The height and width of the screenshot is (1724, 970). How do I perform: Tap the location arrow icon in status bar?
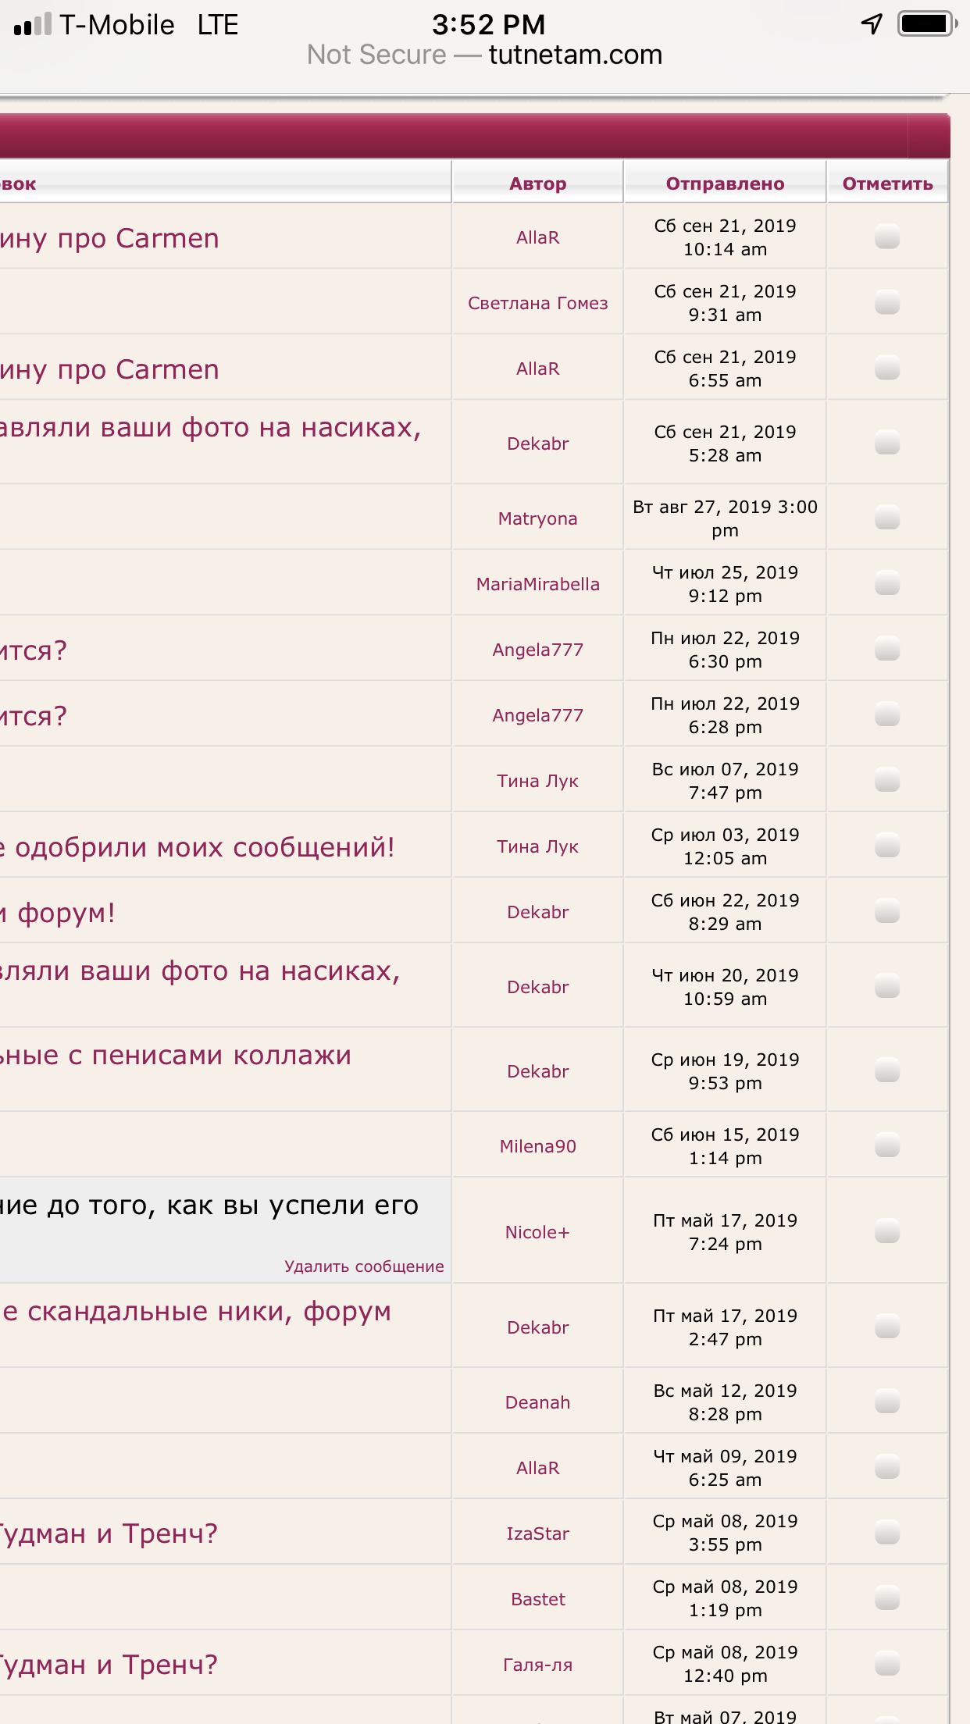click(x=872, y=24)
